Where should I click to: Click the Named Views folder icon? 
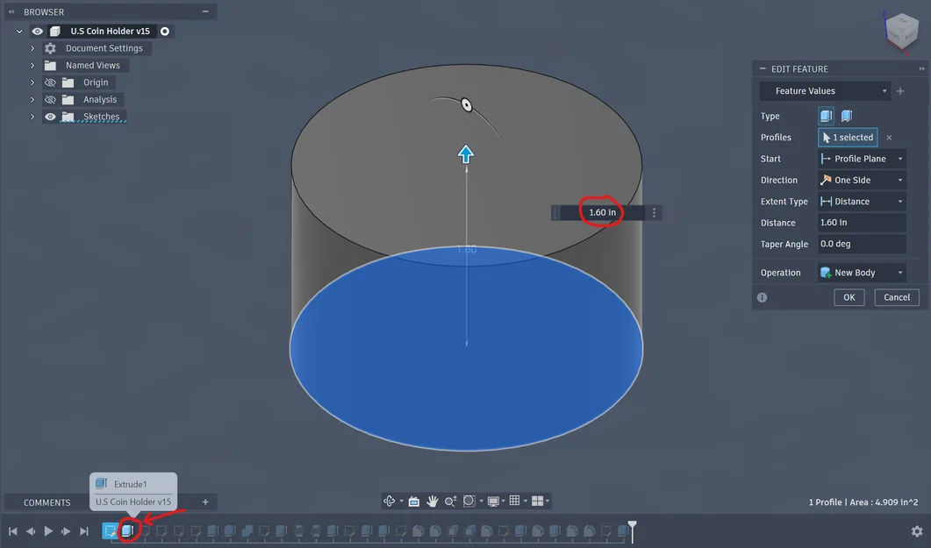51,65
